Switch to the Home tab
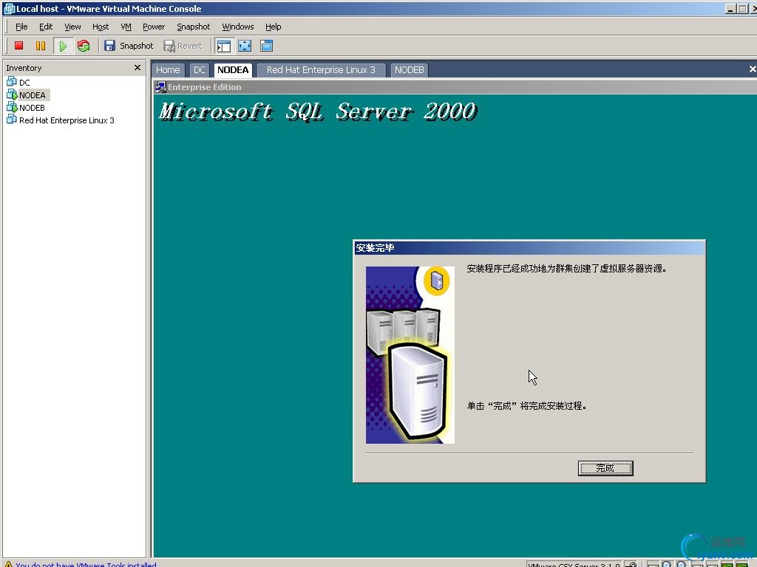 [x=168, y=70]
